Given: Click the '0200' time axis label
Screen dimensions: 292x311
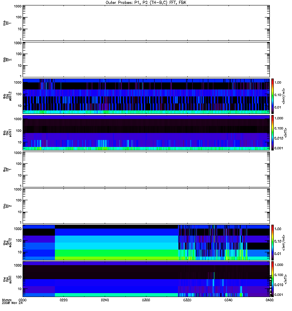Looking at the screenshot, I should coord(23,300).
